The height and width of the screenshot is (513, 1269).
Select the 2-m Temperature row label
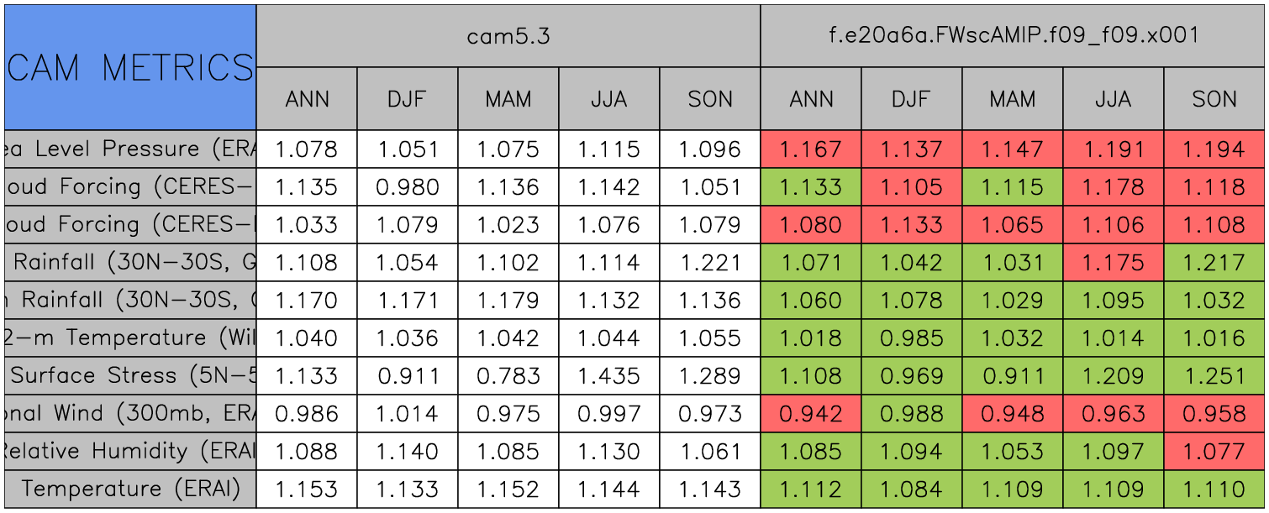tap(130, 338)
